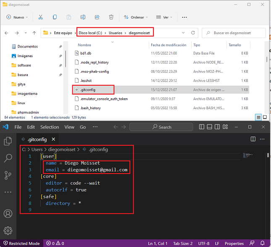Click the Delete trash icon in Explorer
Image resolution: width=271 pixels, height=247 pixels.
click(x=111, y=17)
